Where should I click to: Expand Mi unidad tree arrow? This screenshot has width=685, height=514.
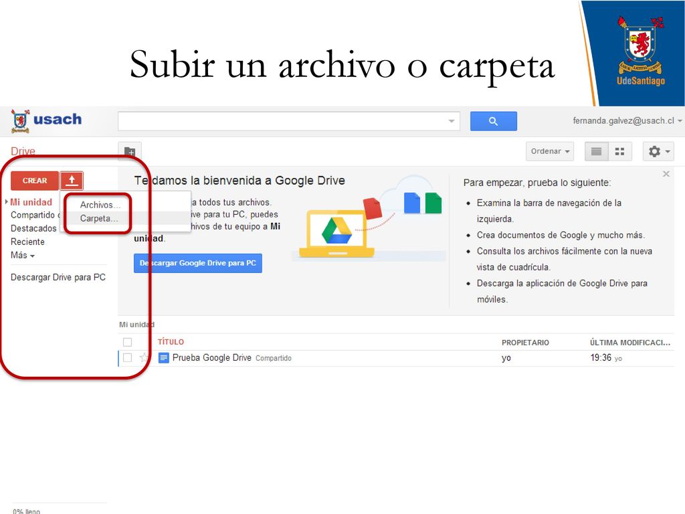coord(7,202)
